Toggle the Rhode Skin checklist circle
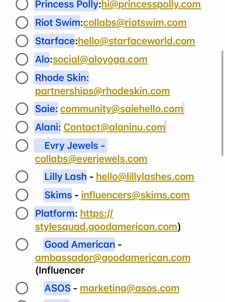 (22, 78)
